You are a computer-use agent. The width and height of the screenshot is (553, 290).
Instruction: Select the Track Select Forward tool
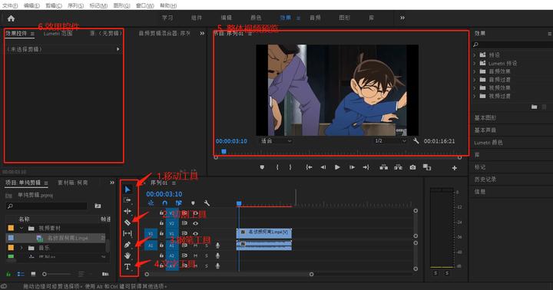click(127, 200)
